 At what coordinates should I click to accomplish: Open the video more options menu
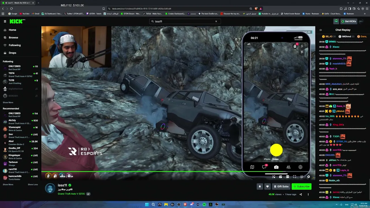click(x=308, y=194)
